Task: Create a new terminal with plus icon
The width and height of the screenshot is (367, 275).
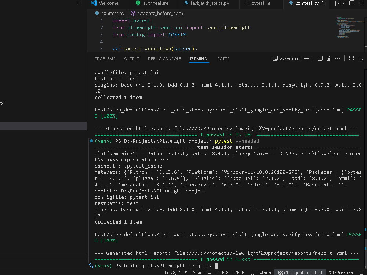Action: point(306,58)
